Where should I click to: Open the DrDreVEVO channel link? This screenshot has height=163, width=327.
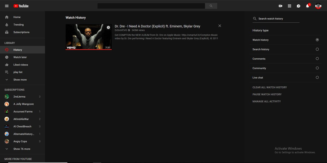[x=121, y=30]
